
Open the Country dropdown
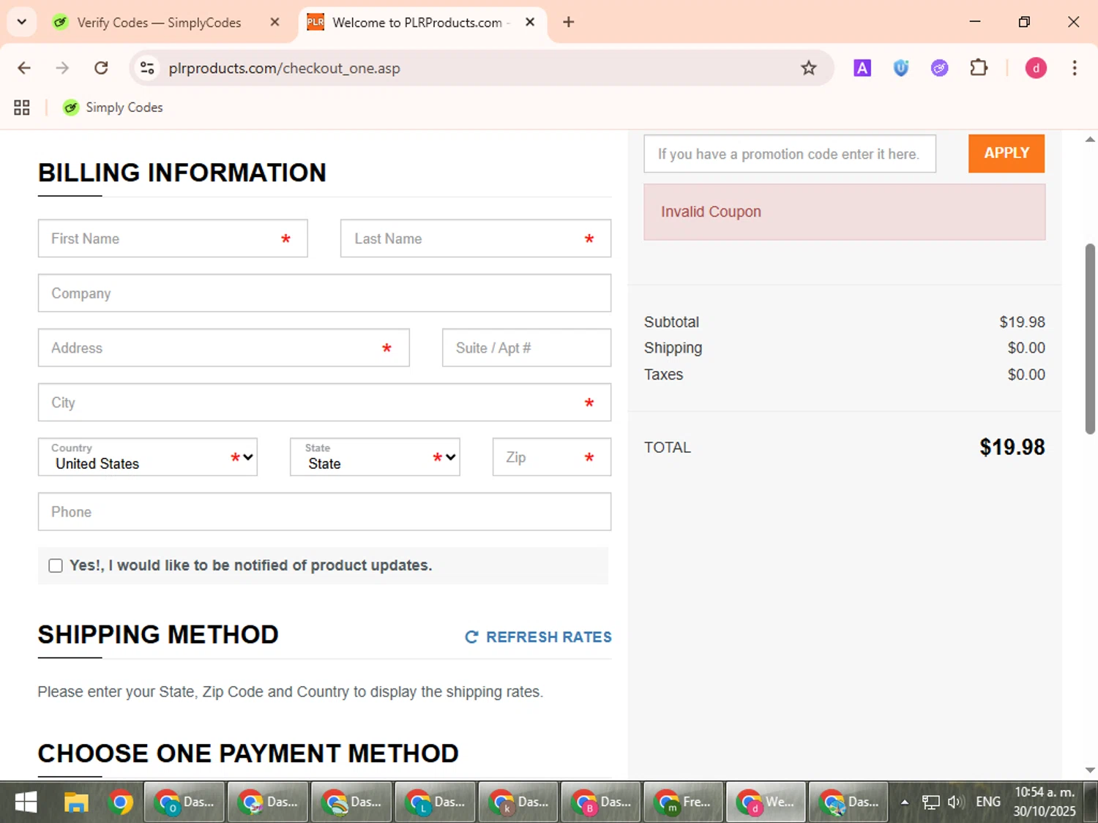(147, 457)
